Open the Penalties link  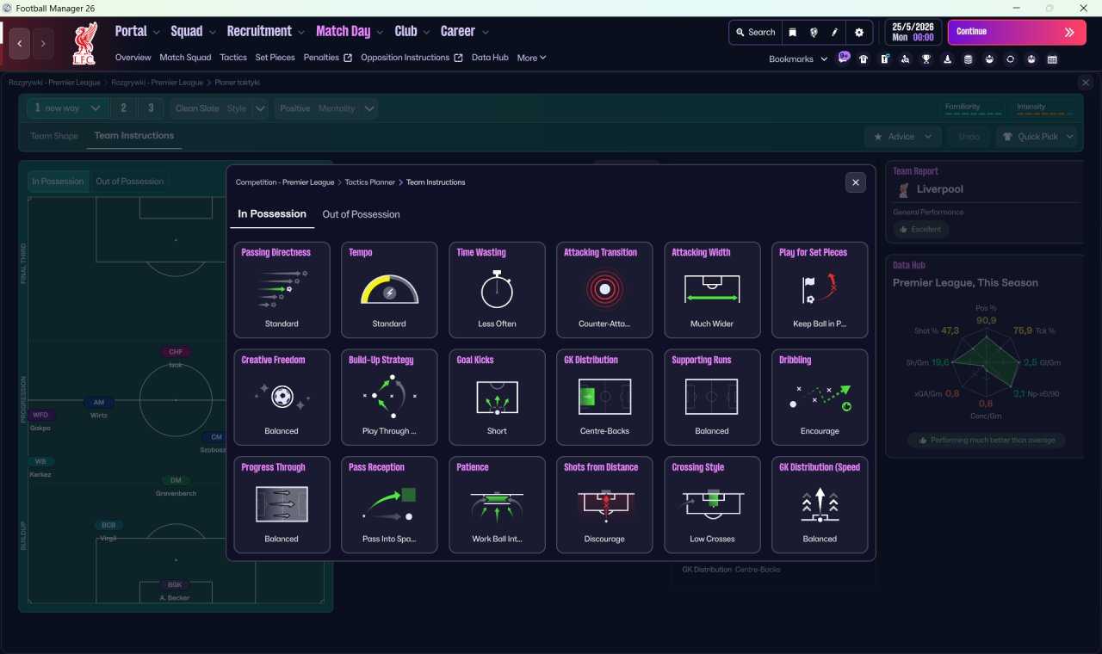pyautogui.click(x=328, y=58)
